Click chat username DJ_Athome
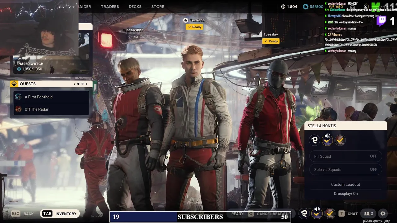397x223 pixels. (334, 35)
